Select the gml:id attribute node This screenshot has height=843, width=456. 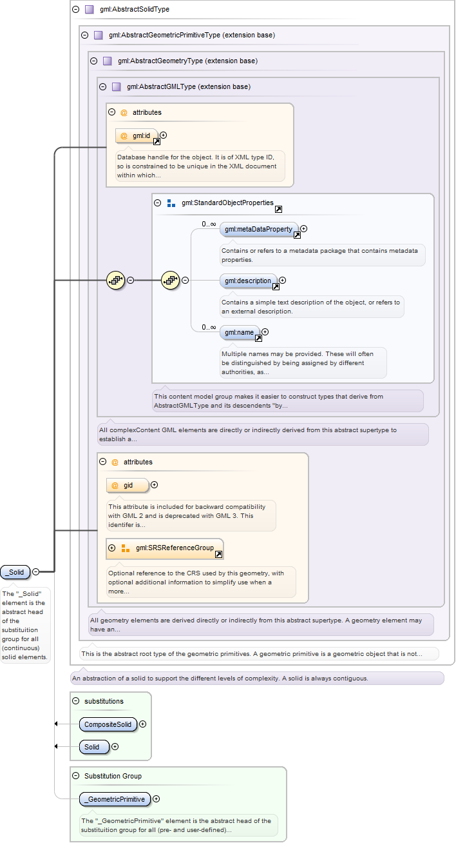[x=137, y=135]
